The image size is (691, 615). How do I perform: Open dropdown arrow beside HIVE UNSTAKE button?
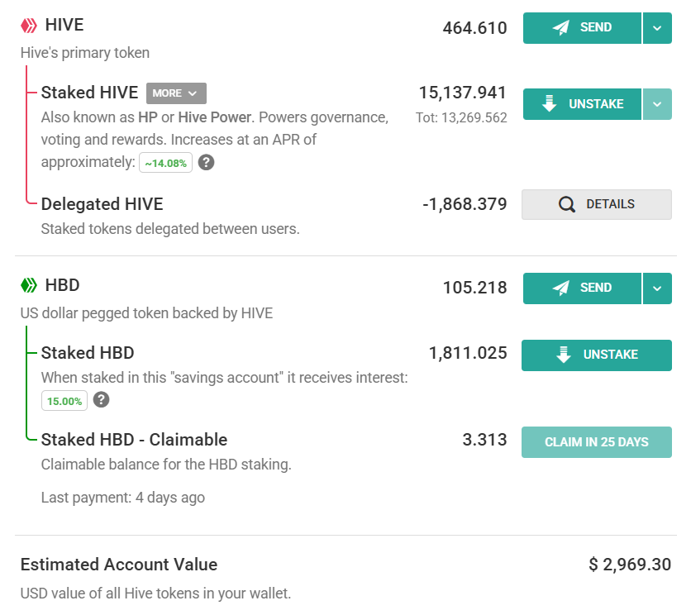click(657, 104)
